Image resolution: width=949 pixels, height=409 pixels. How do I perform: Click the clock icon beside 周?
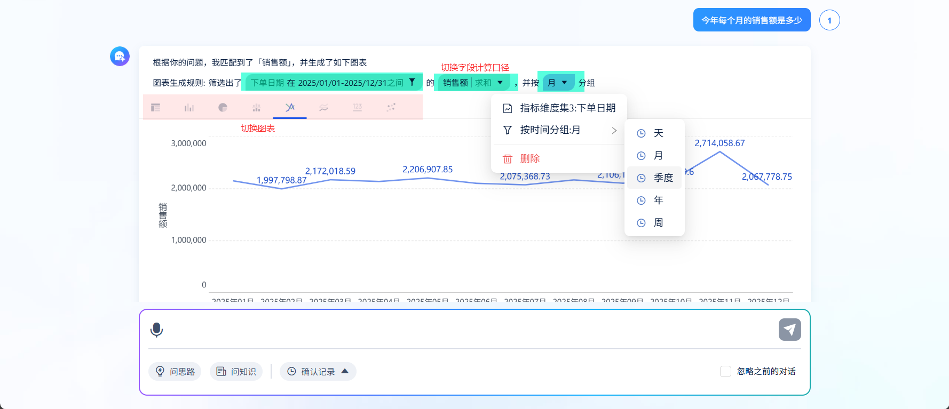click(642, 223)
